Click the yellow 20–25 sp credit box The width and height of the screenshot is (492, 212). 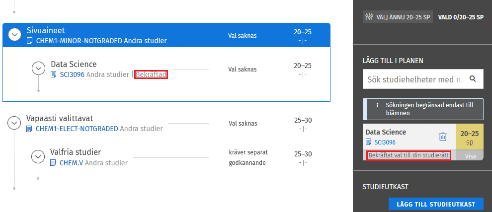click(x=470, y=137)
